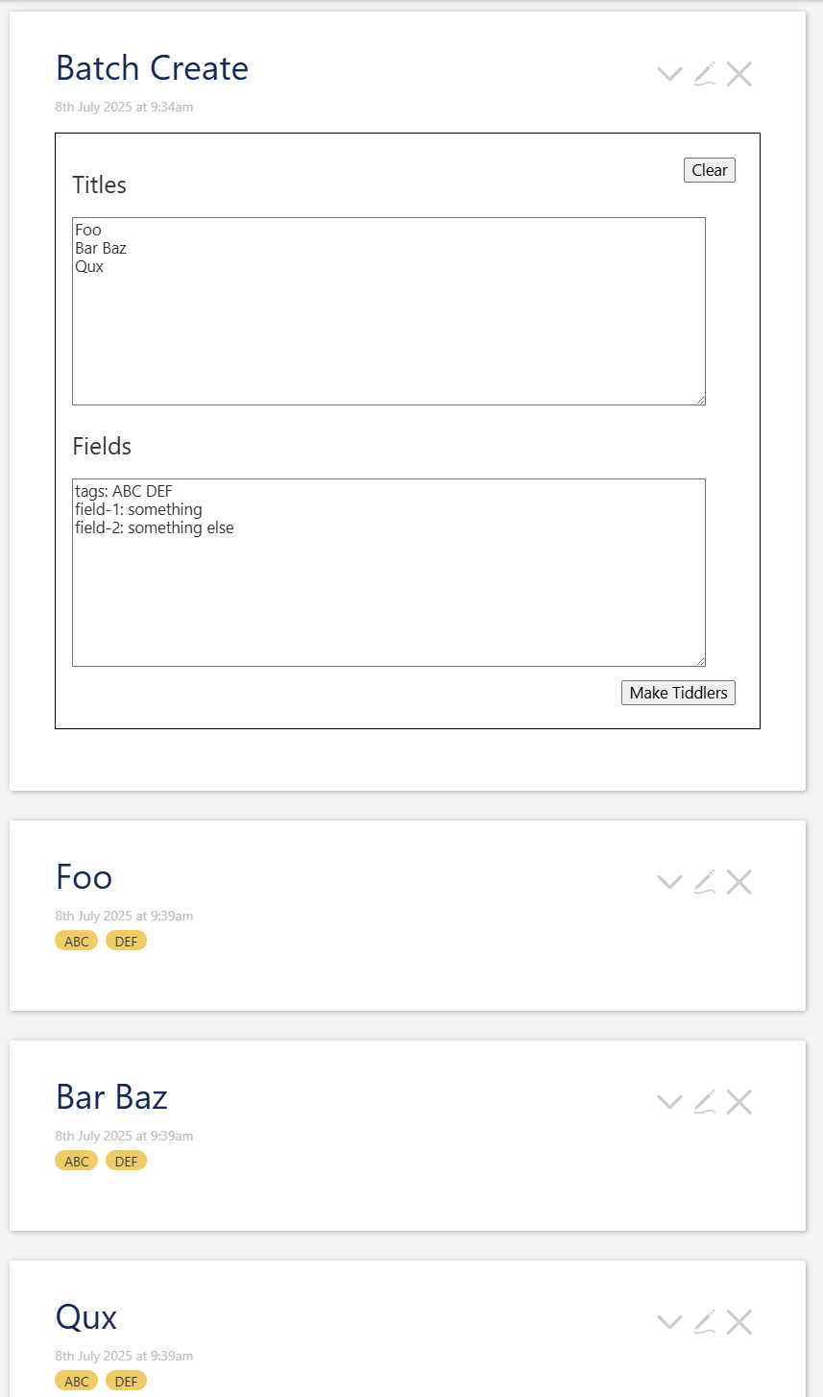Close the Bar Baz tiddler
The height and width of the screenshot is (1397, 823).
pyautogui.click(x=739, y=1102)
